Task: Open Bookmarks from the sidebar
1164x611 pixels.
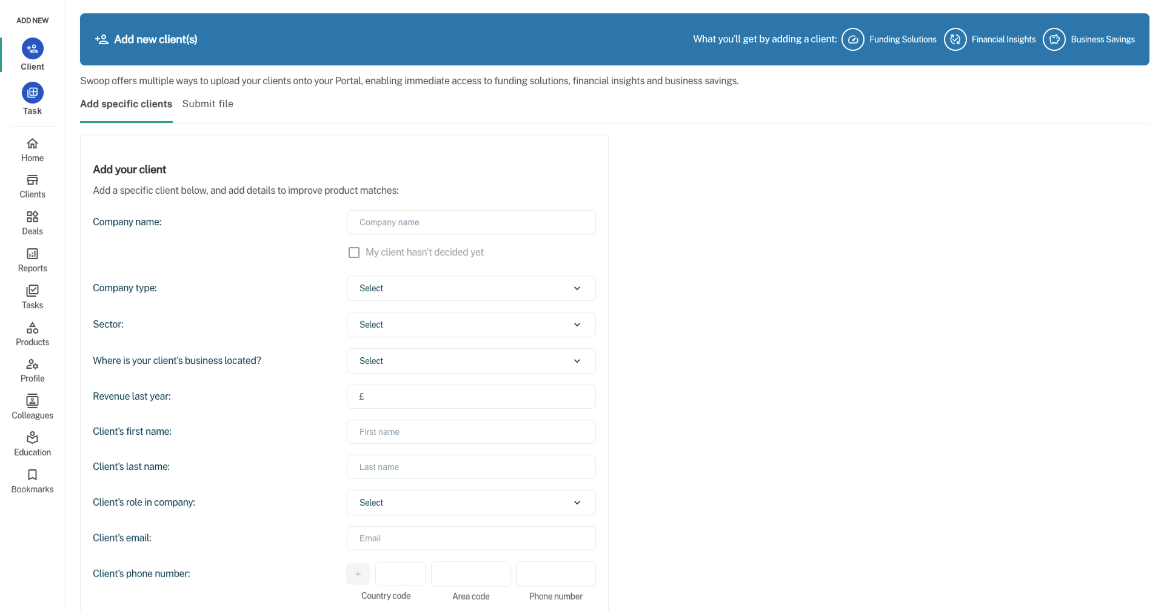Action: 32,475
